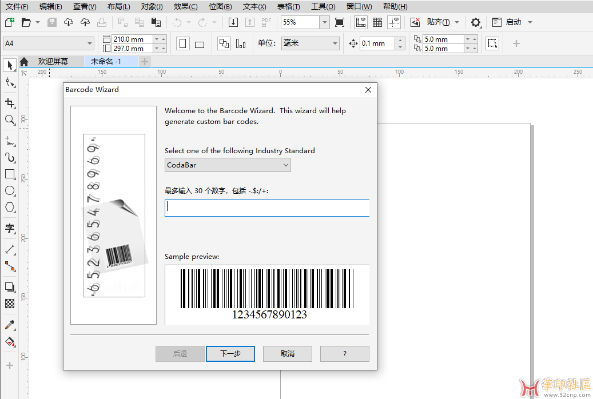The image size is (593, 399).
Task: Open the 效果 Effects menu
Action: (185, 6)
